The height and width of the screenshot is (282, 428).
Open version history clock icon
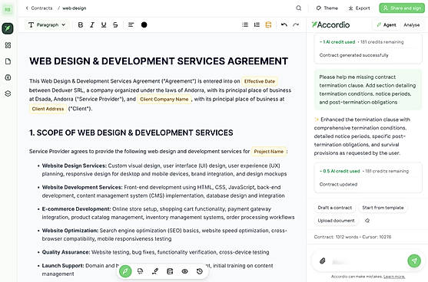[x=200, y=271]
